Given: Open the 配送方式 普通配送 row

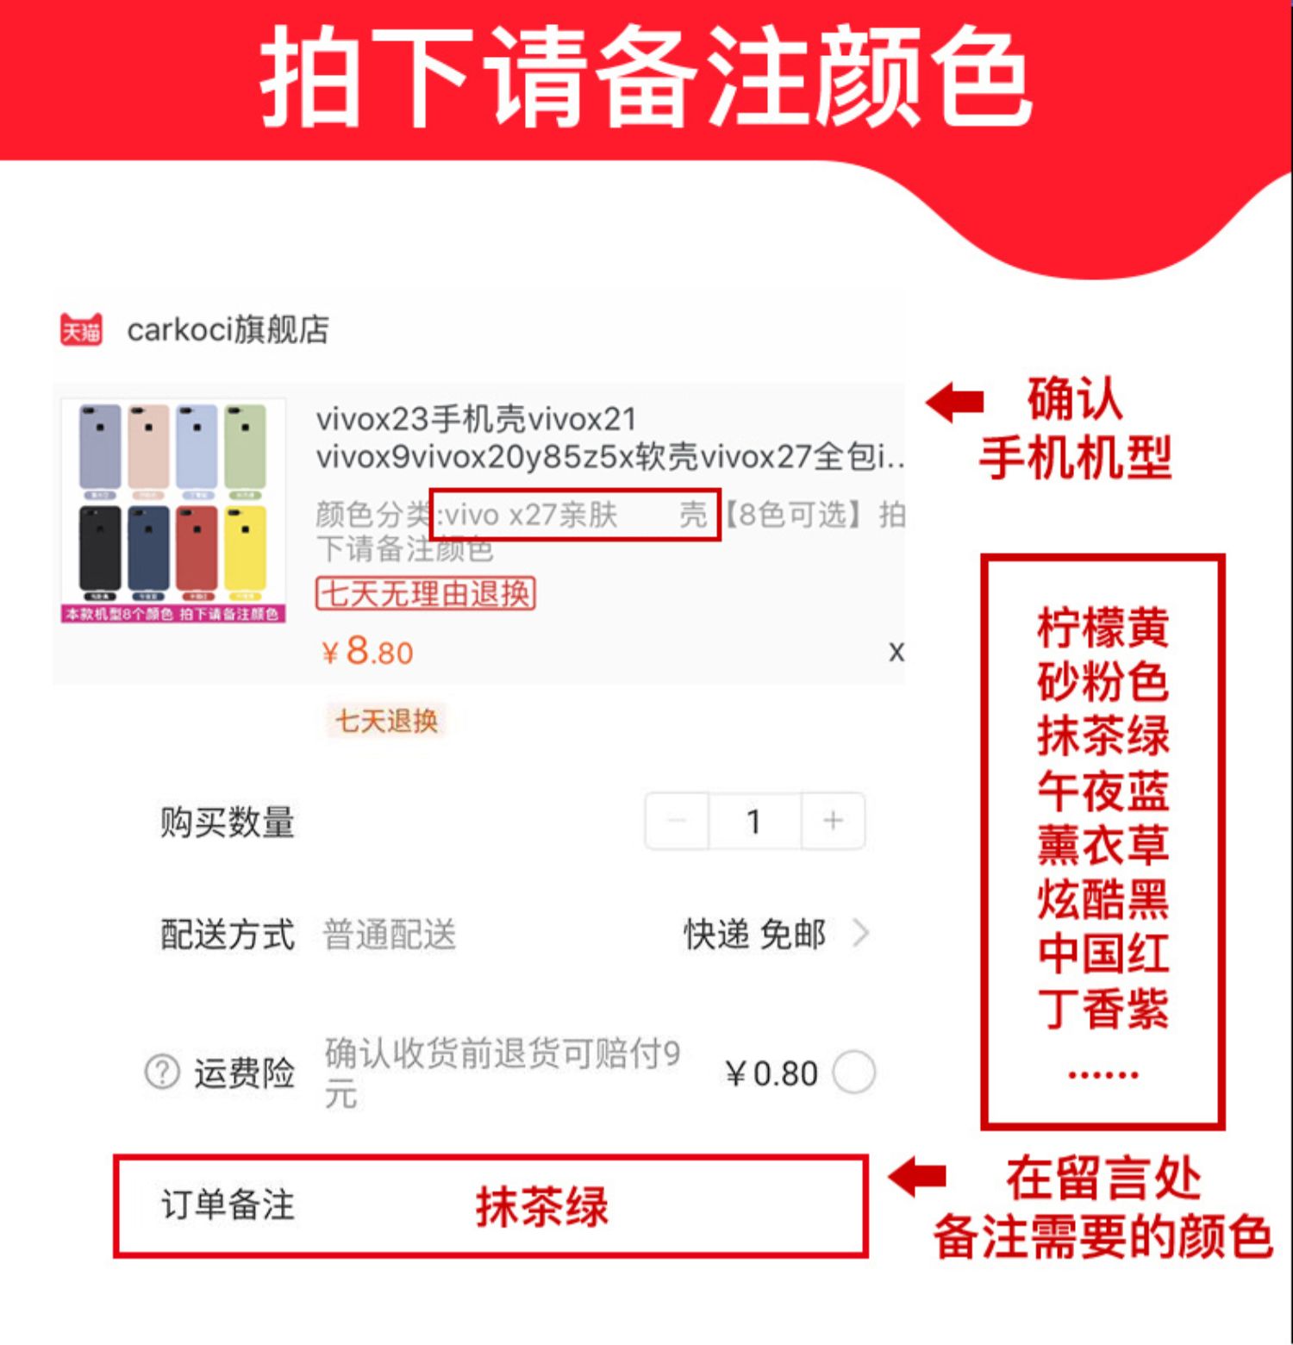Looking at the screenshot, I should 515,934.
